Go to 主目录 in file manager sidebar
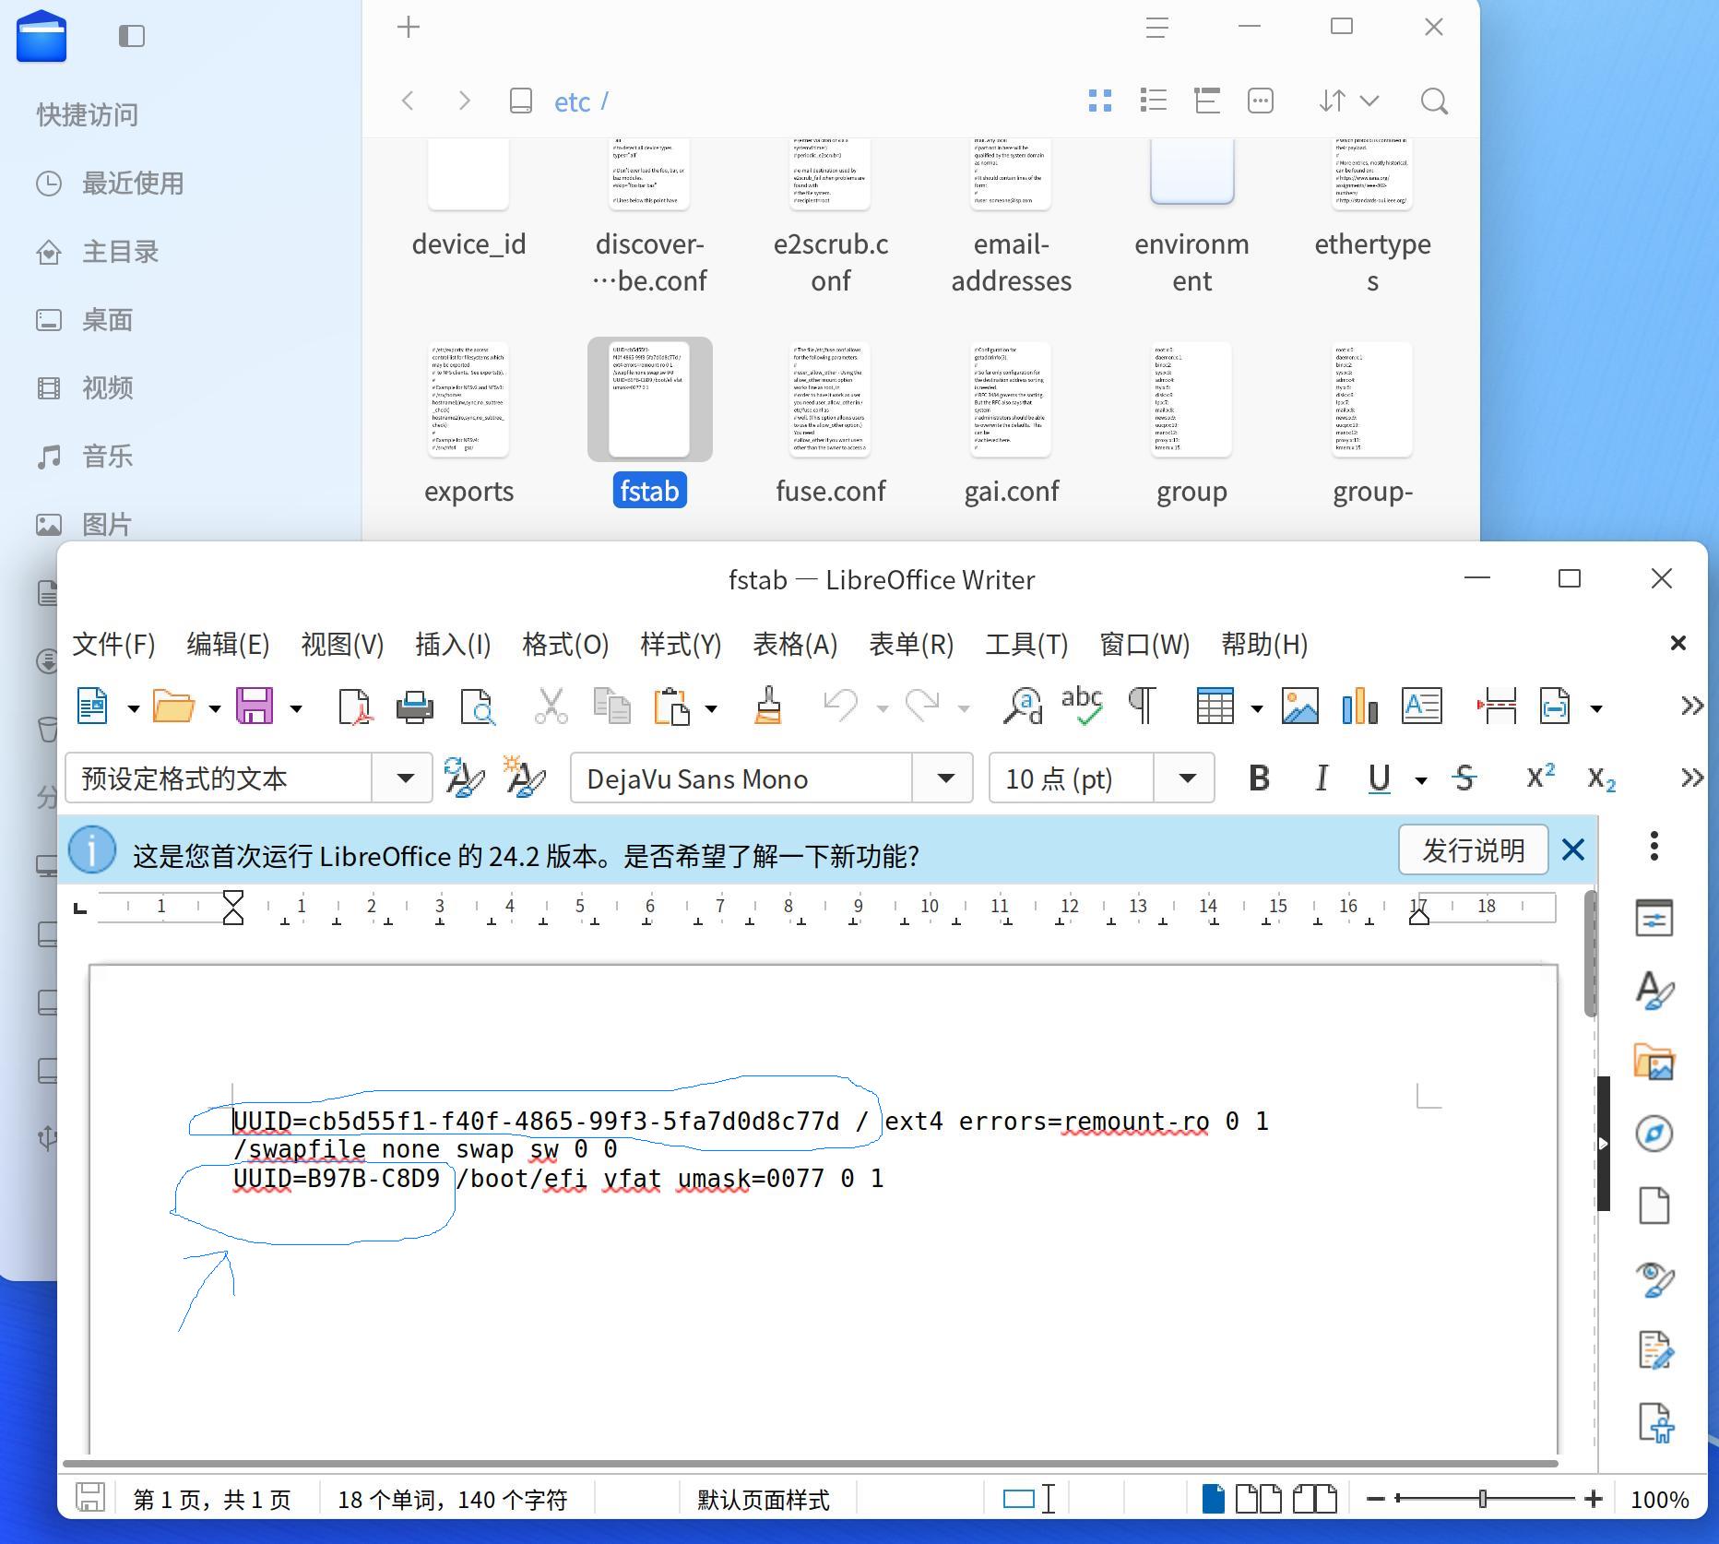1719x1544 pixels. point(120,251)
